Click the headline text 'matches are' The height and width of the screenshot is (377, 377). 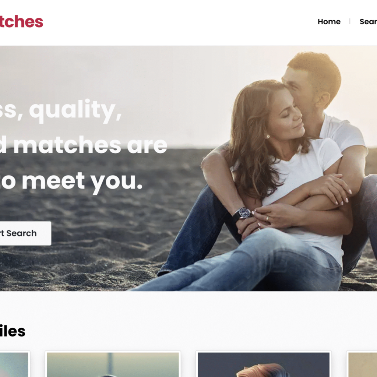[x=91, y=145]
